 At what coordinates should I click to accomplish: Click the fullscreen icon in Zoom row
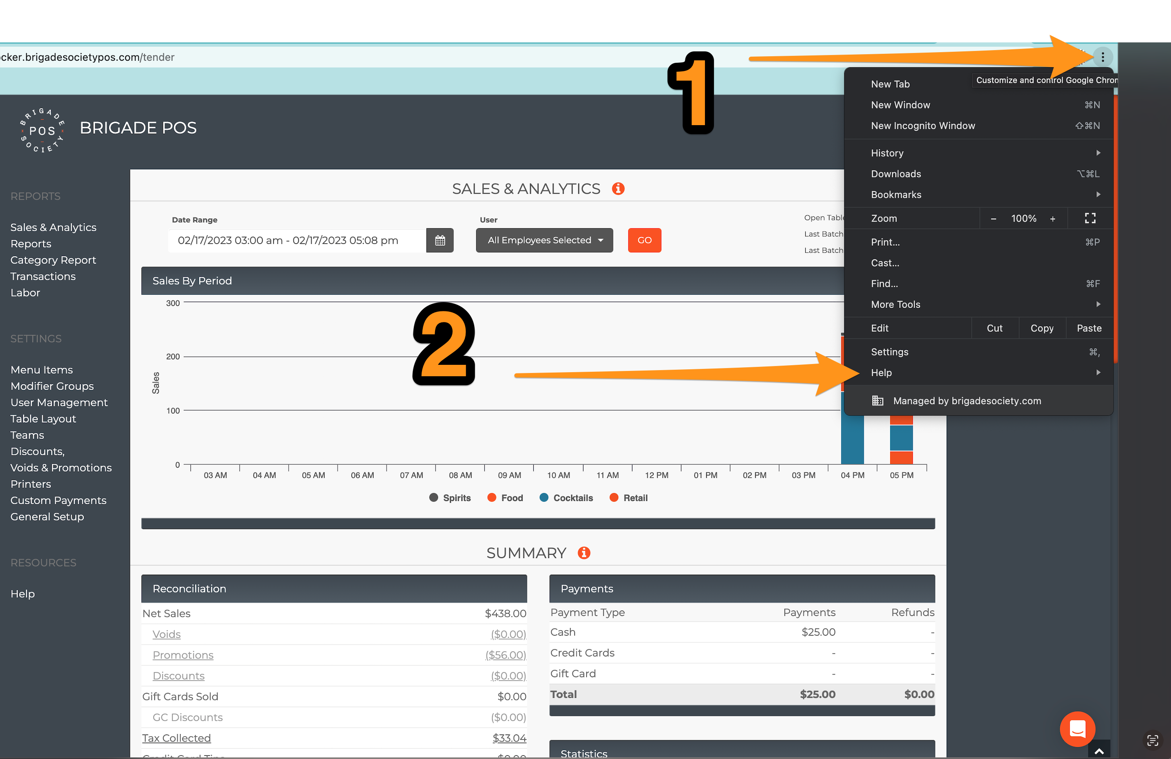tap(1090, 218)
